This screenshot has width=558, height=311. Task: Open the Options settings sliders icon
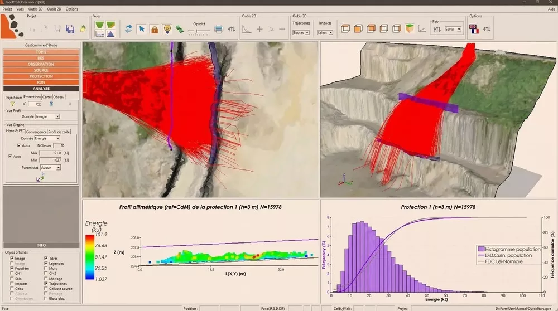(487, 29)
